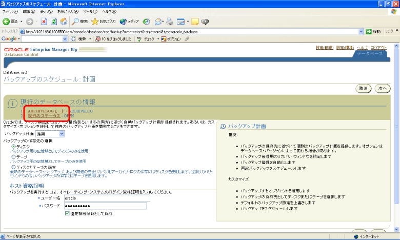The width and height of the screenshot is (400, 240).
Task: Open the header Help (ヘルプ) link
Action: tap(362, 48)
